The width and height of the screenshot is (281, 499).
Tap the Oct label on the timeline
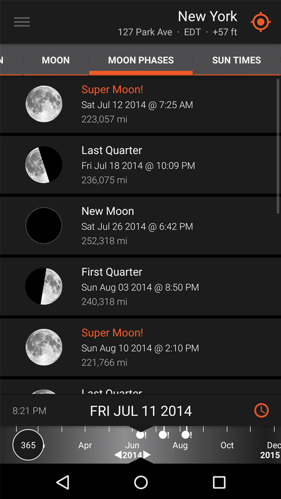227,445
